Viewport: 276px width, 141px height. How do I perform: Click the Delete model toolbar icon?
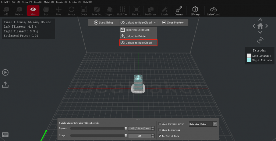click(19, 11)
